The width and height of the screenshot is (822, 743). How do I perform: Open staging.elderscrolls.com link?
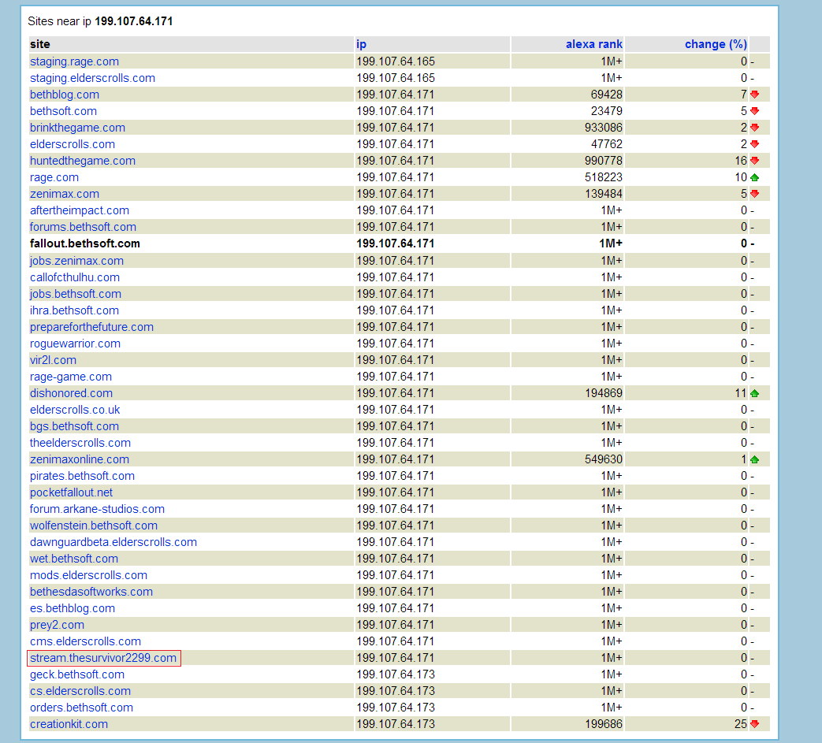click(x=92, y=78)
